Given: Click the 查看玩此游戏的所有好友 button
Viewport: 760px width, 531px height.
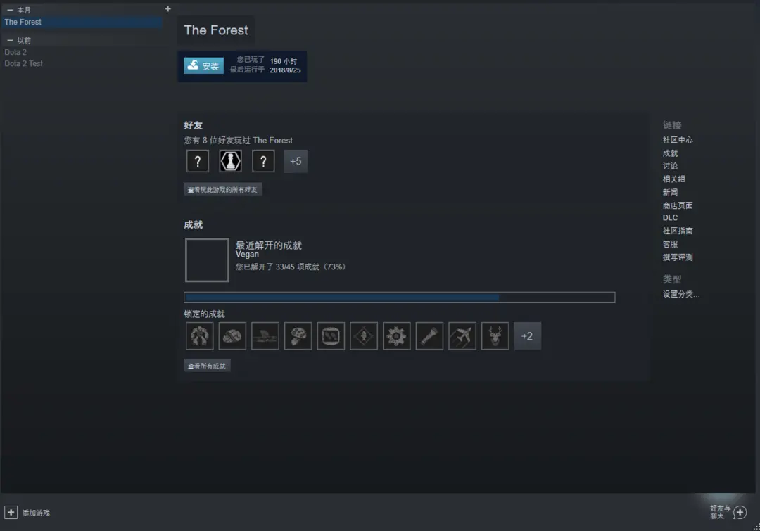Looking at the screenshot, I should click(223, 189).
